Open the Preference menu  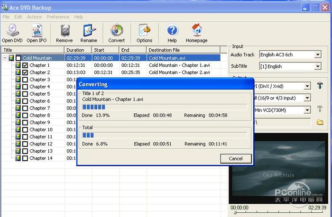pos(58,17)
